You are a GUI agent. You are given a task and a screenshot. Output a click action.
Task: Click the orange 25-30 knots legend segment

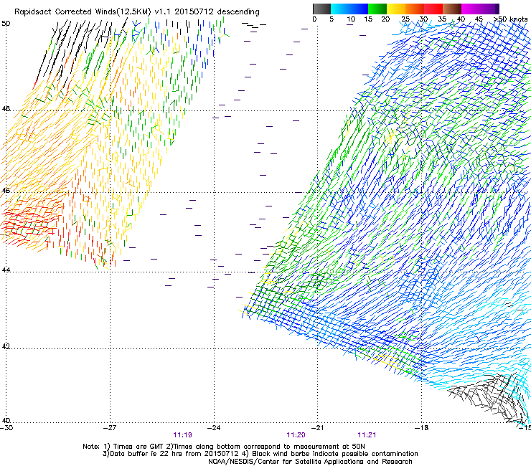pos(415,9)
